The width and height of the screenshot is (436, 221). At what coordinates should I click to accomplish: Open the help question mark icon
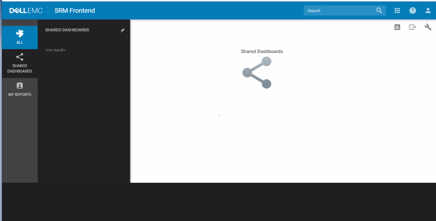pyautogui.click(x=412, y=10)
